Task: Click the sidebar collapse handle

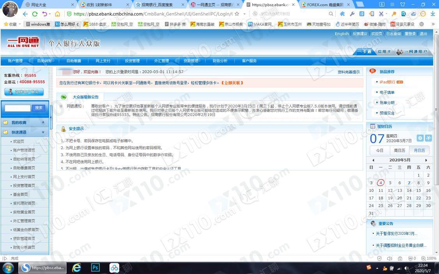Action: tap(51, 118)
